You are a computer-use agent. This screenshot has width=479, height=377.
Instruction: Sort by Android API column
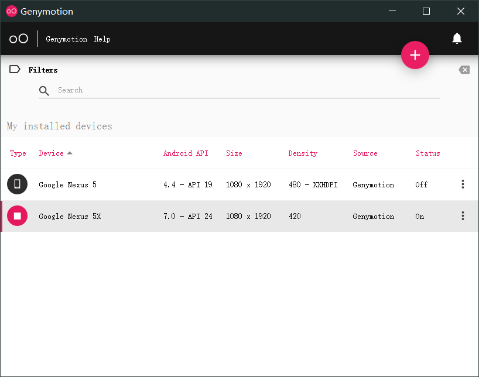pos(186,153)
